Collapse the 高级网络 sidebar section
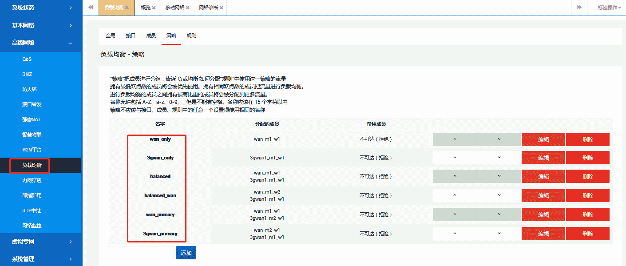Image resolution: width=626 pixels, height=266 pixels. tap(41, 43)
